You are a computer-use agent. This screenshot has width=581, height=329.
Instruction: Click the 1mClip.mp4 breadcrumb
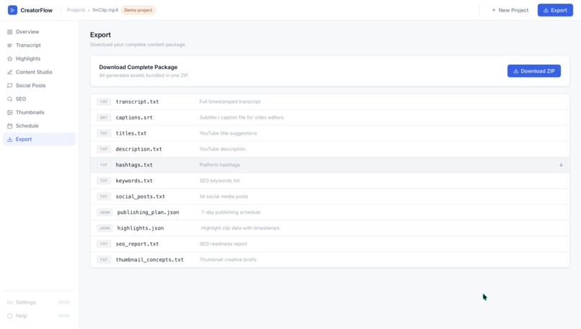click(x=105, y=10)
